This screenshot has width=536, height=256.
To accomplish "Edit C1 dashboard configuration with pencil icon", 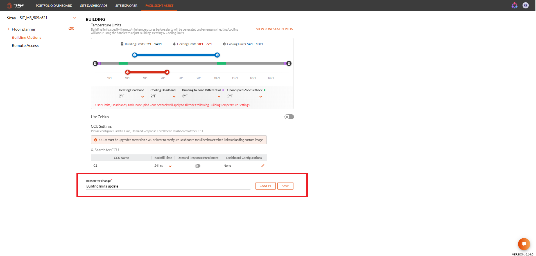I will (x=263, y=166).
